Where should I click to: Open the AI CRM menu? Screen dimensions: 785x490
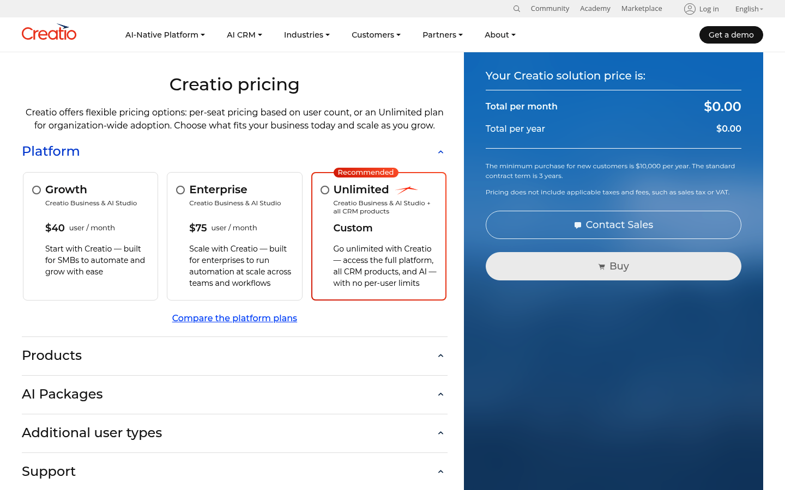(244, 35)
